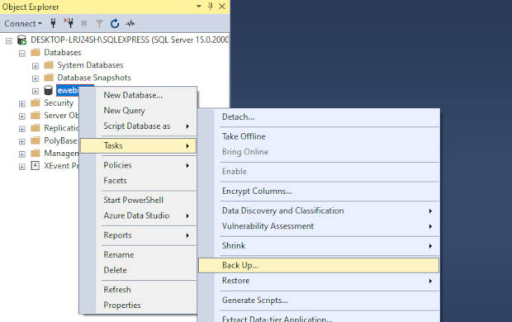Click the XEvent Profiler icon

(x=36, y=166)
